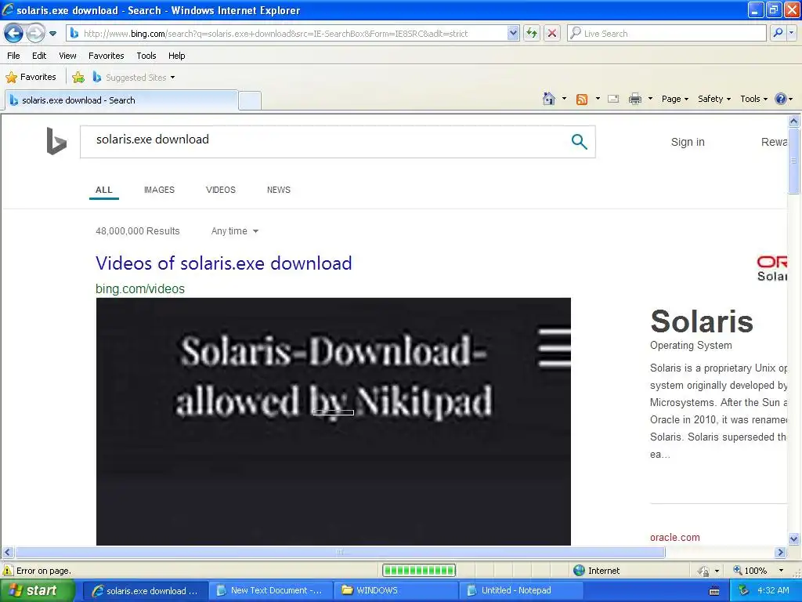The width and height of the screenshot is (802, 602).
Task: Open the Favorites star center button
Action: click(x=31, y=78)
